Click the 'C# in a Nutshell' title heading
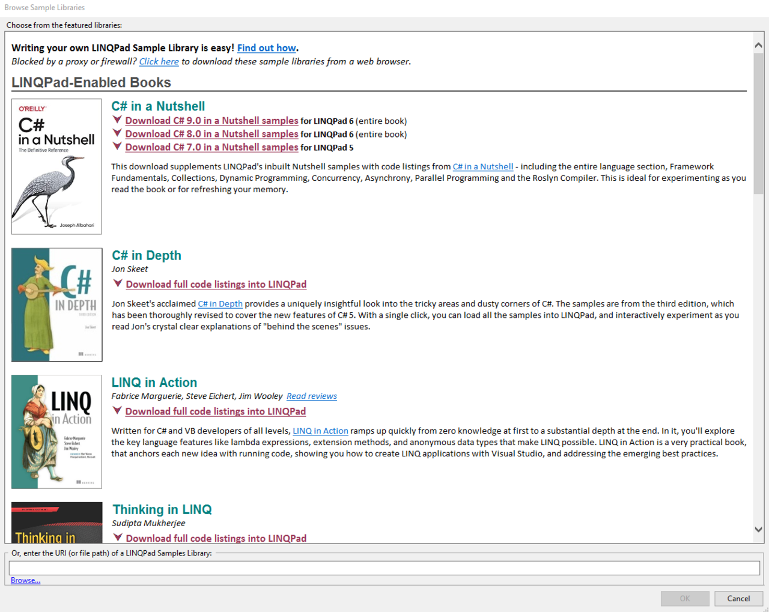 coord(158,106)
